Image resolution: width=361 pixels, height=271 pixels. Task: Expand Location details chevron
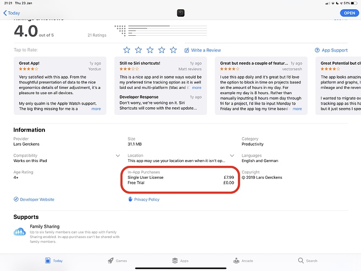point(232,156)
